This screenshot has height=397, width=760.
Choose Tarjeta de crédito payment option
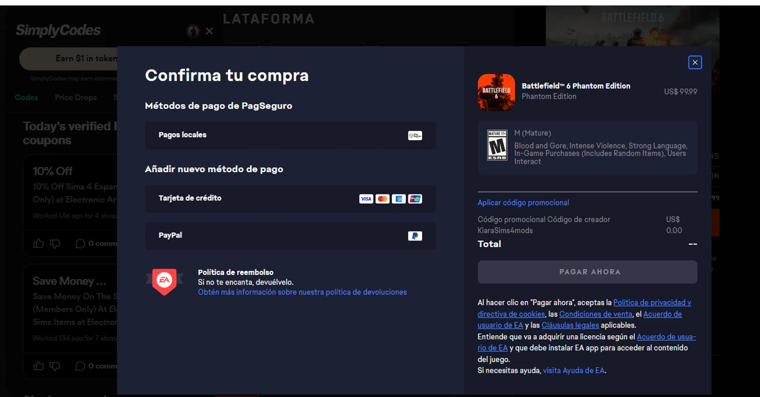290,198
